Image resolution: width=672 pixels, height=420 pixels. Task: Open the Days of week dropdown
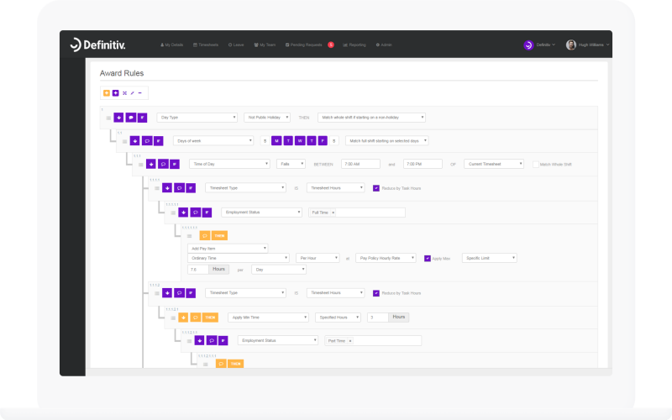[213, 141]
